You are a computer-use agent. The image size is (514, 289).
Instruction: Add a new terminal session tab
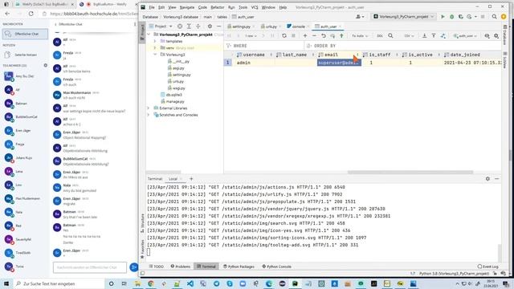coord(191,179)
